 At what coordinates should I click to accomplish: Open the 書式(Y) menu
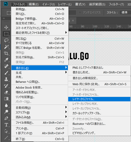(x=80, y=4)
